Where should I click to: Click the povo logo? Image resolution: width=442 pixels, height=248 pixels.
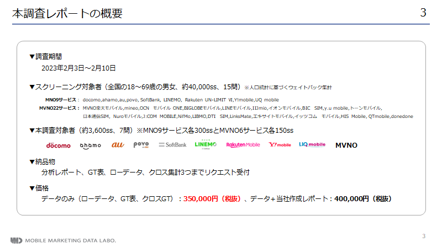click(141, 144)
